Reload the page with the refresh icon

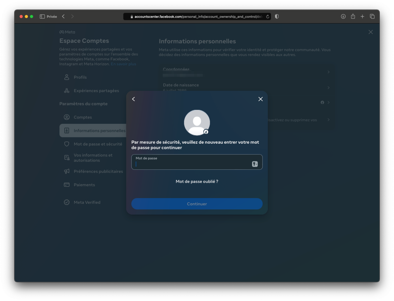[x=268, y=16]
